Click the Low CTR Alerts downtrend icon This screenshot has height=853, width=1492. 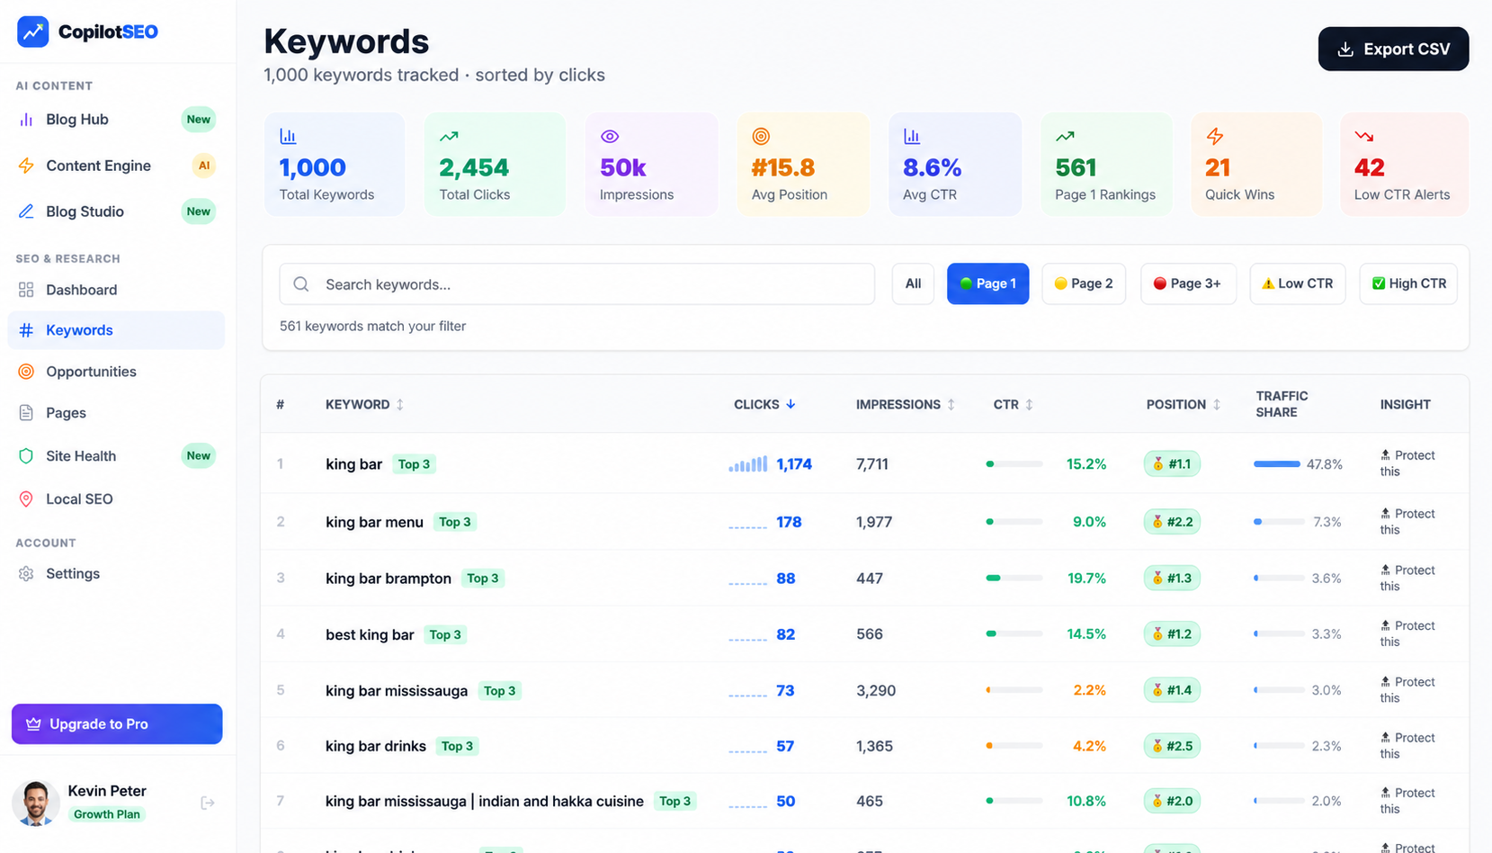pyautogui.click(x=1364, y=137)
